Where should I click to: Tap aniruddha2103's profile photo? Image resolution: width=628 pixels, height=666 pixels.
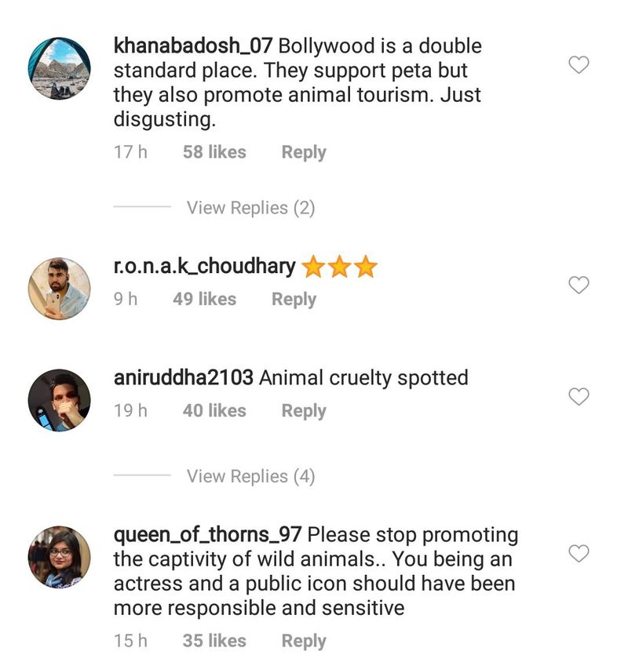click(60, 400)
